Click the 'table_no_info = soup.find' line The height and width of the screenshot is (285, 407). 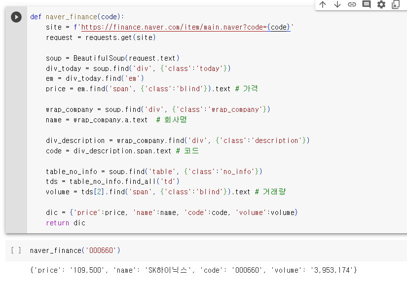tap(154, 172)
